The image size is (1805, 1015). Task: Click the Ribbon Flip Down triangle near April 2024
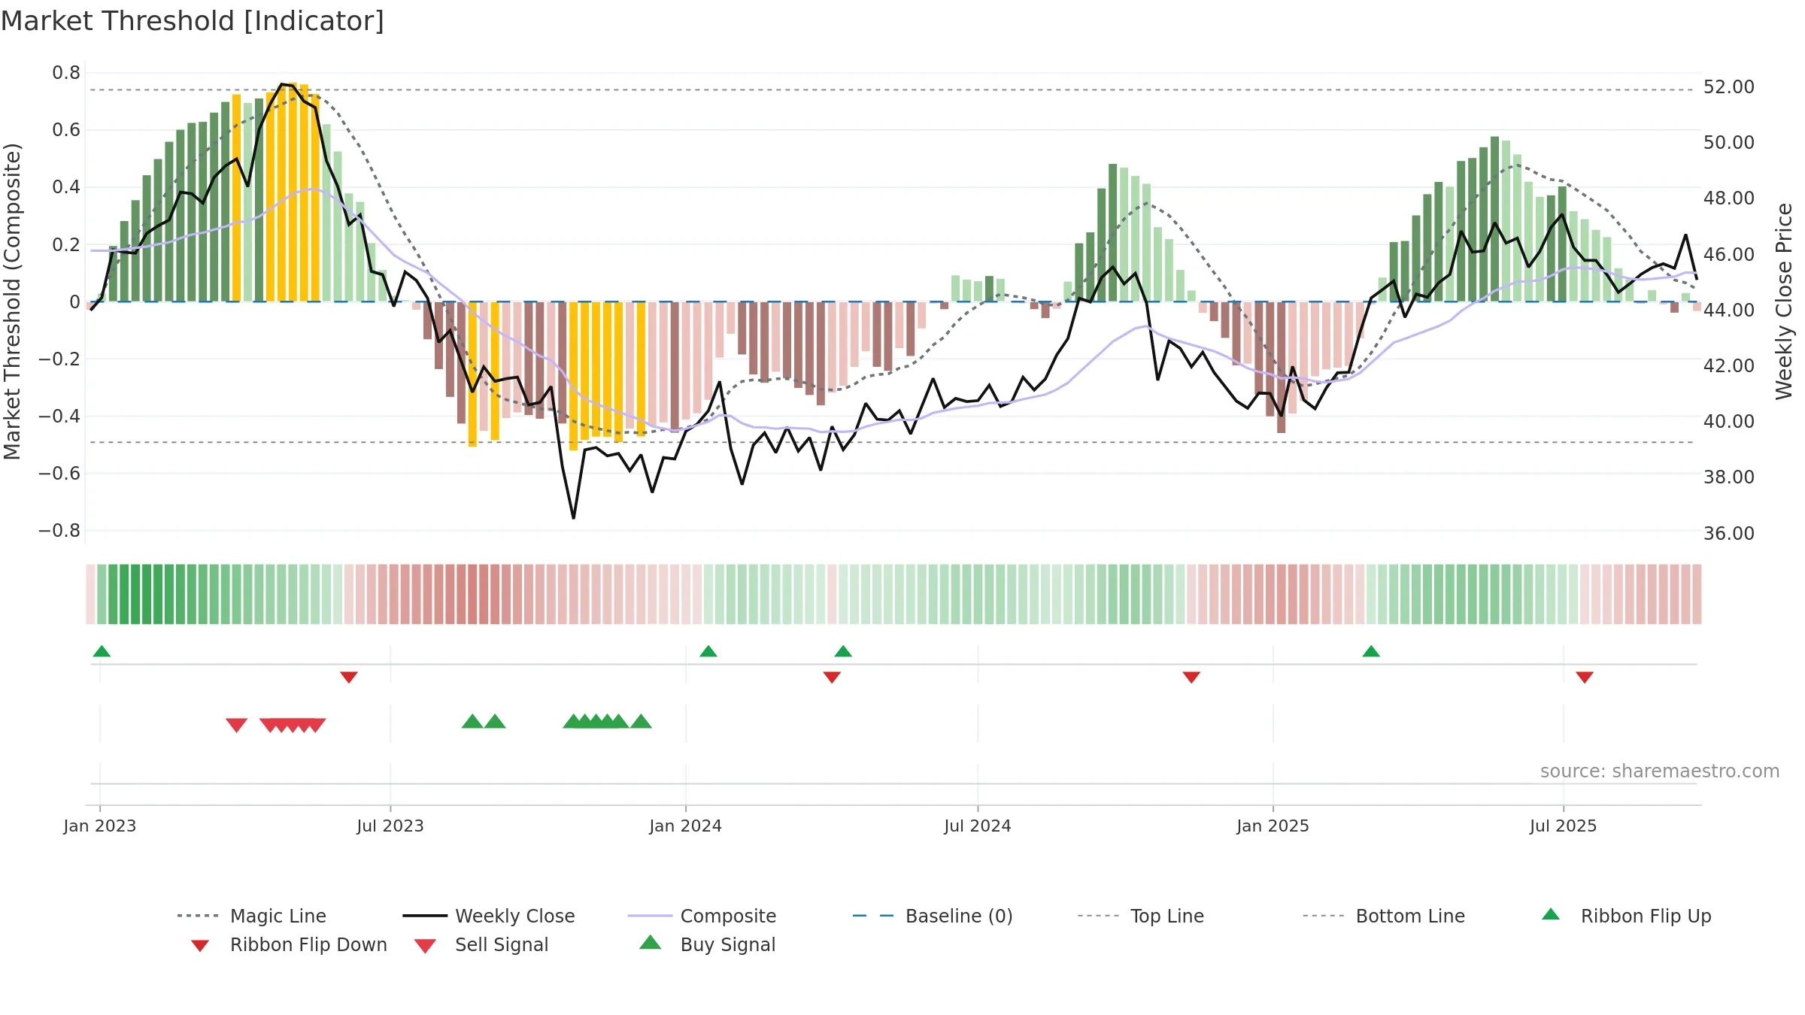[x=832, y=677]
